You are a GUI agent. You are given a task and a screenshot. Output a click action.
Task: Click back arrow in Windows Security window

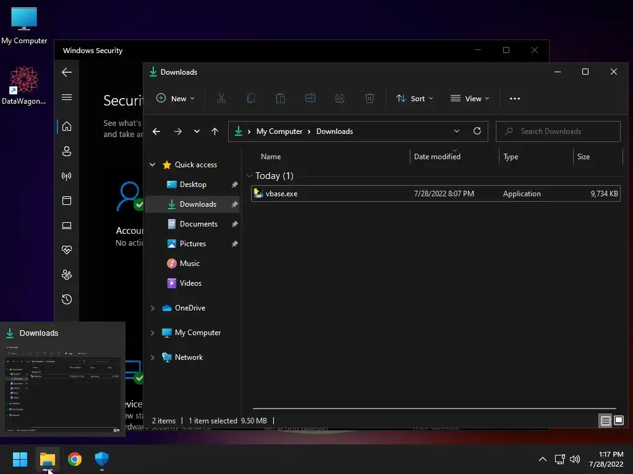[67, 72]
